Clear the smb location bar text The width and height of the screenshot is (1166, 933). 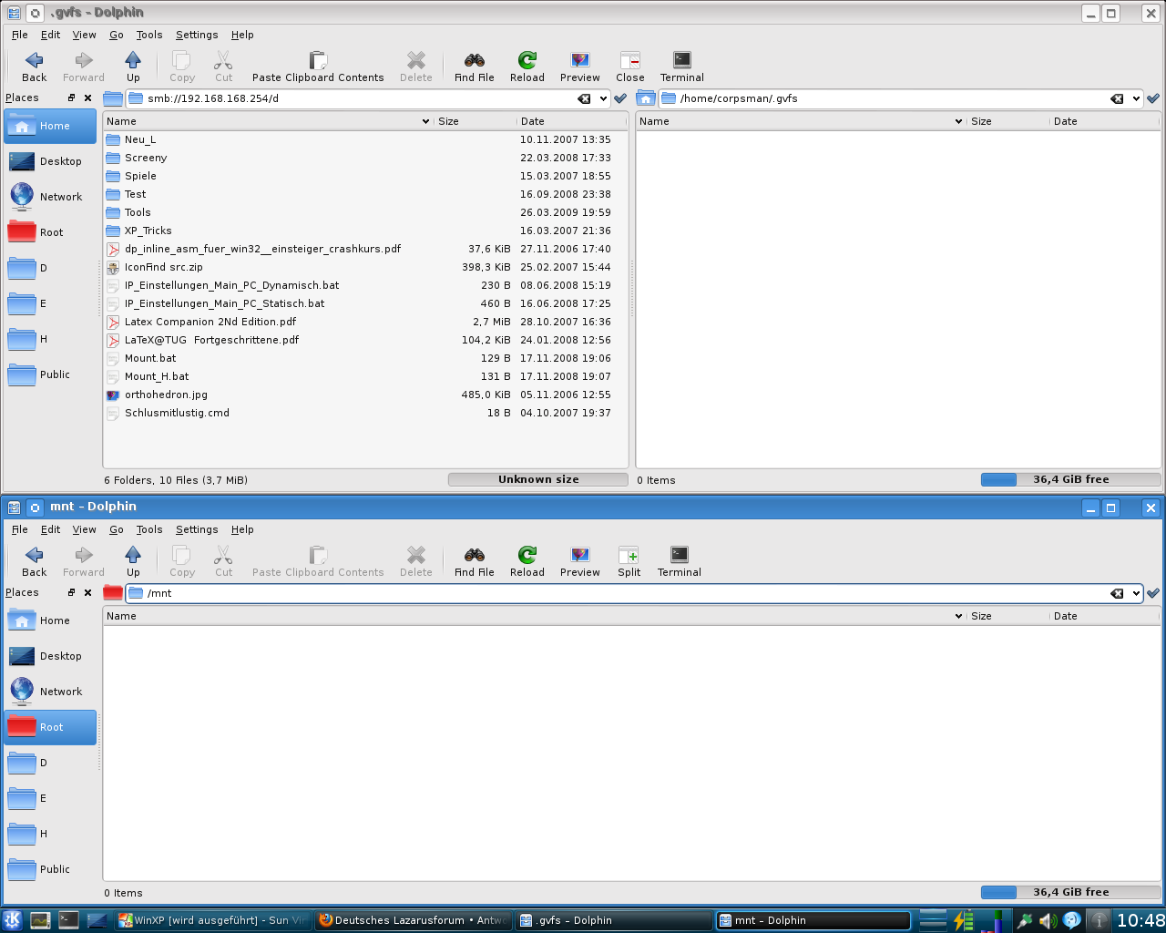(584, 98)
